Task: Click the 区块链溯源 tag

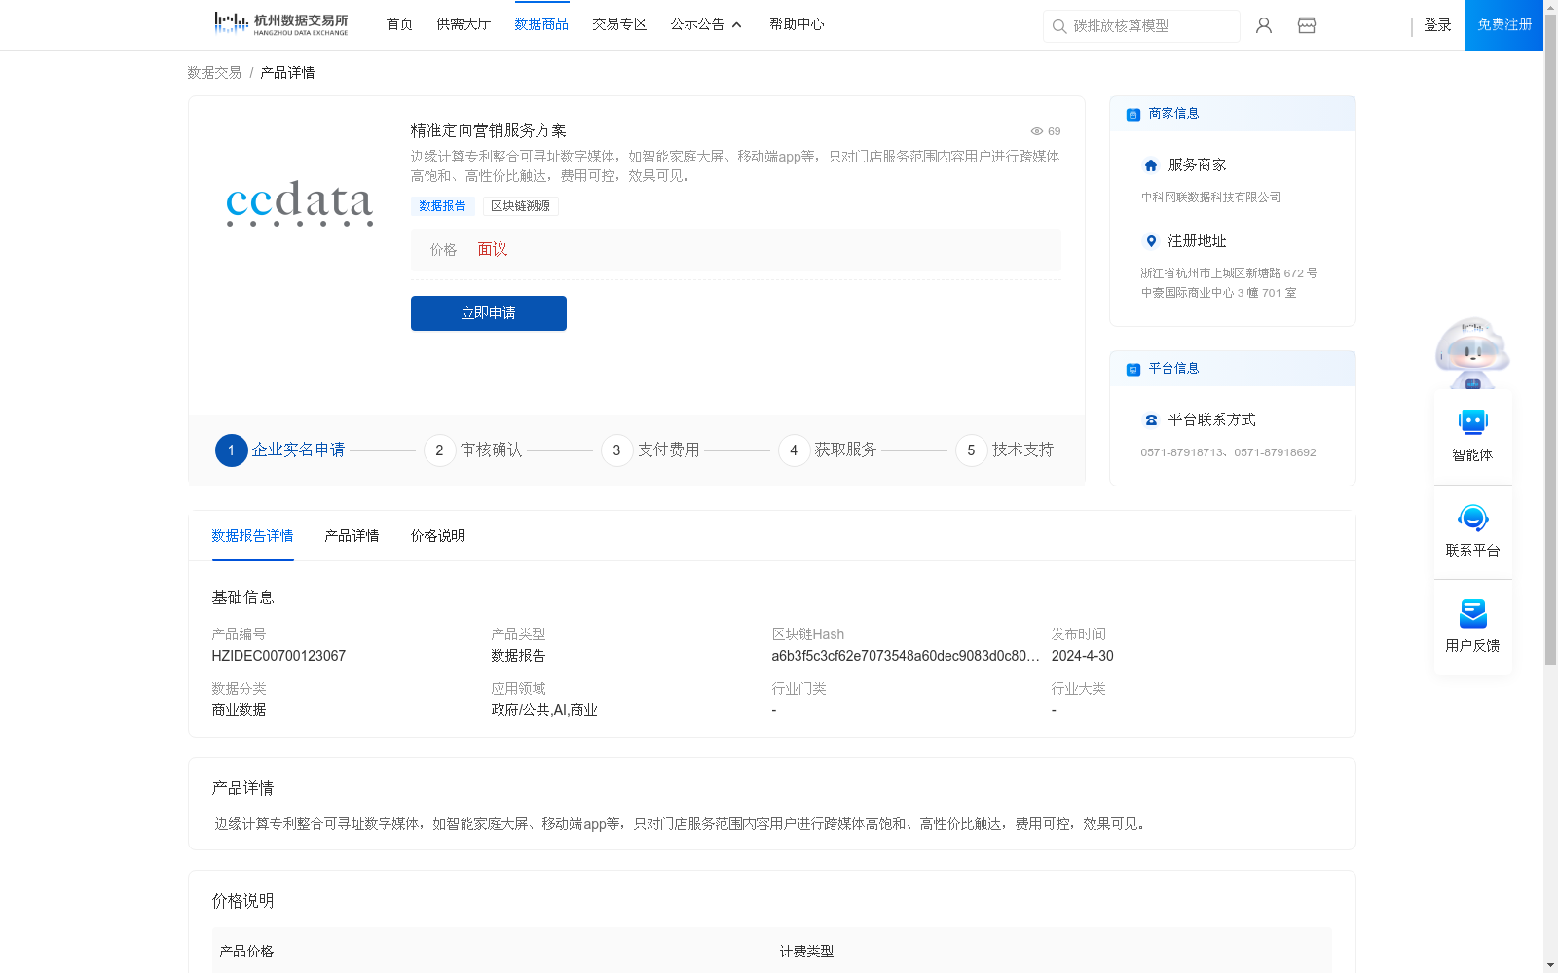Action: click(520, 206)
